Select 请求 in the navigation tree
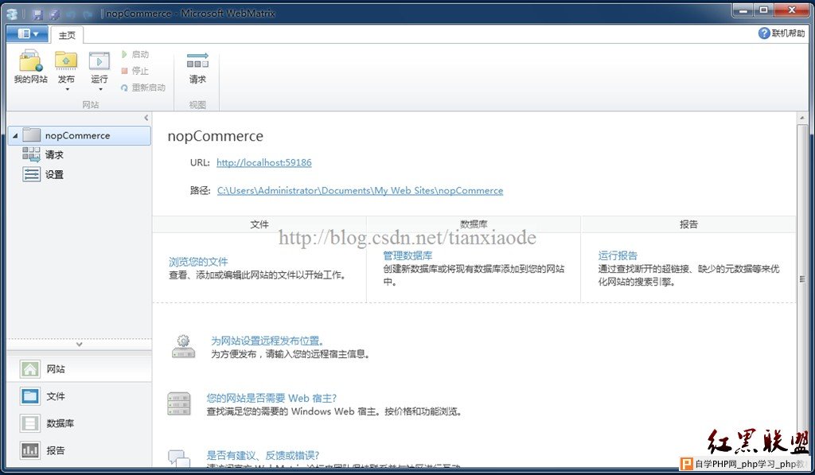Screen dimensions: 815x475 [54, 155]
